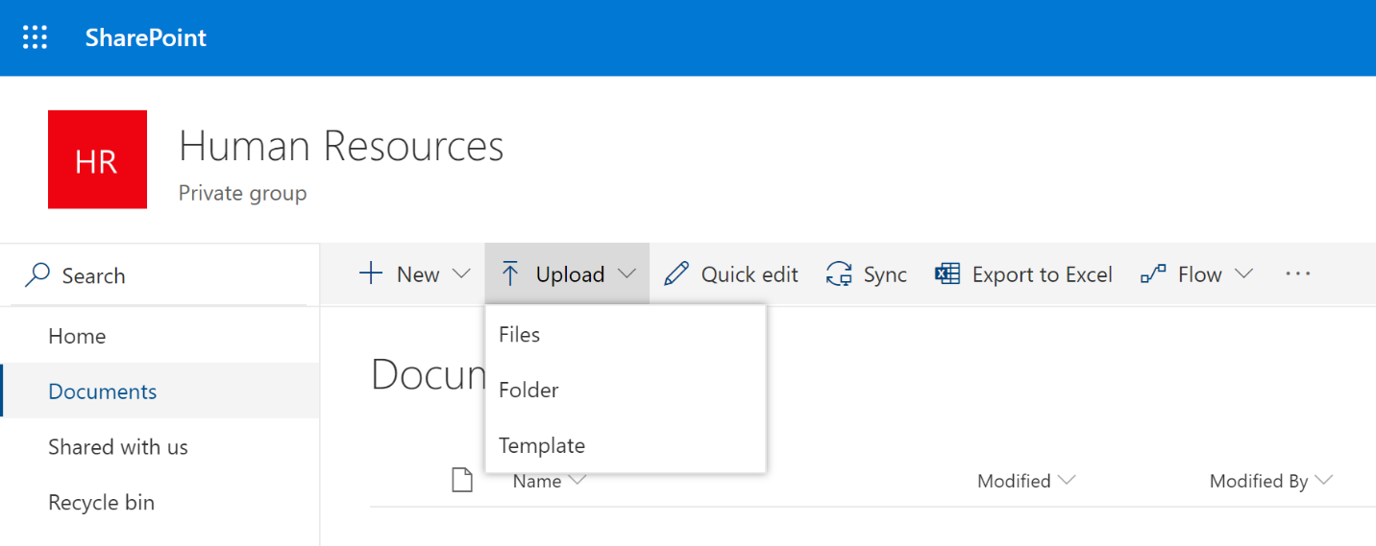Click the New toolbar label

tap(418, 274)
